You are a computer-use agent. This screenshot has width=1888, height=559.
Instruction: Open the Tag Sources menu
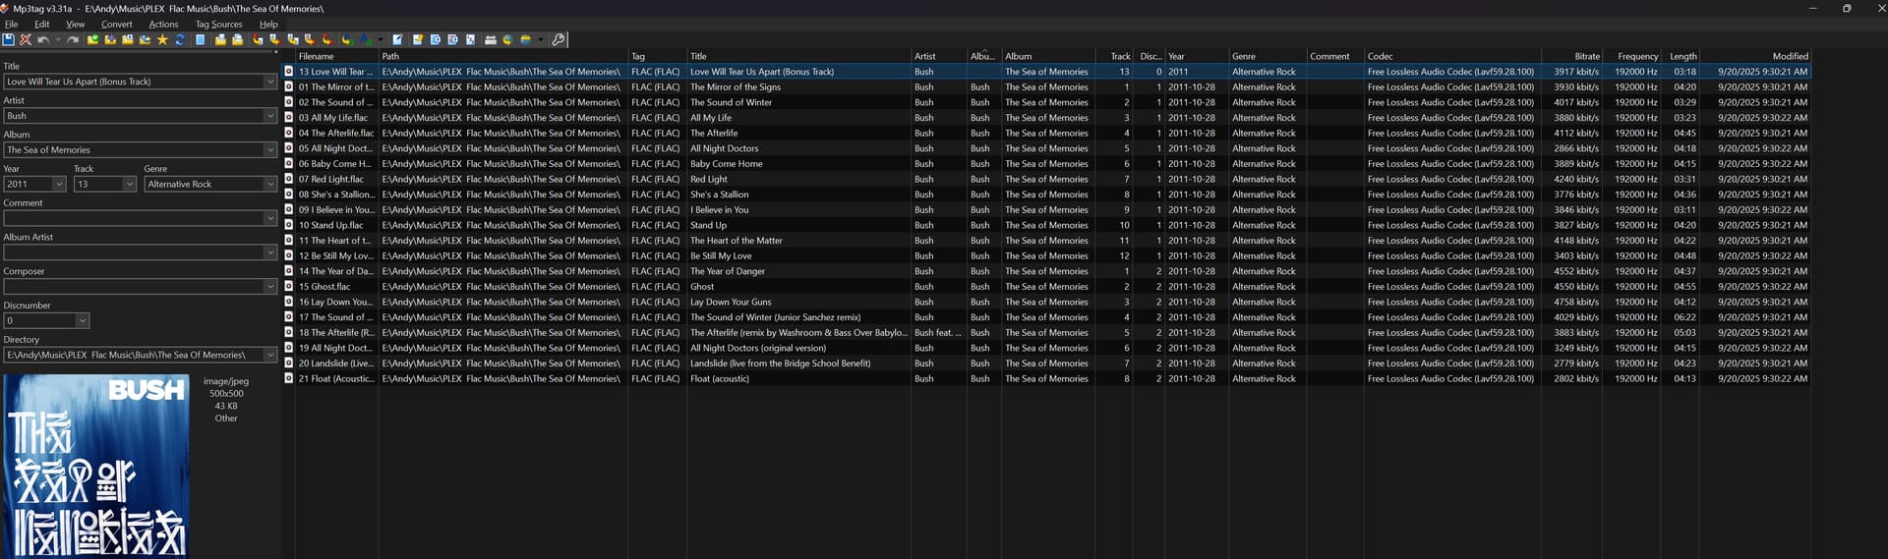[218, 24]
